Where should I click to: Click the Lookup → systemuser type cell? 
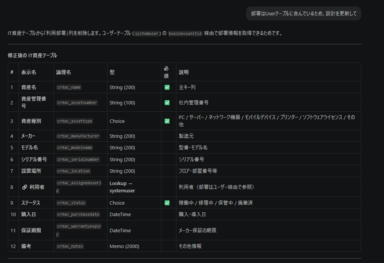122,187
